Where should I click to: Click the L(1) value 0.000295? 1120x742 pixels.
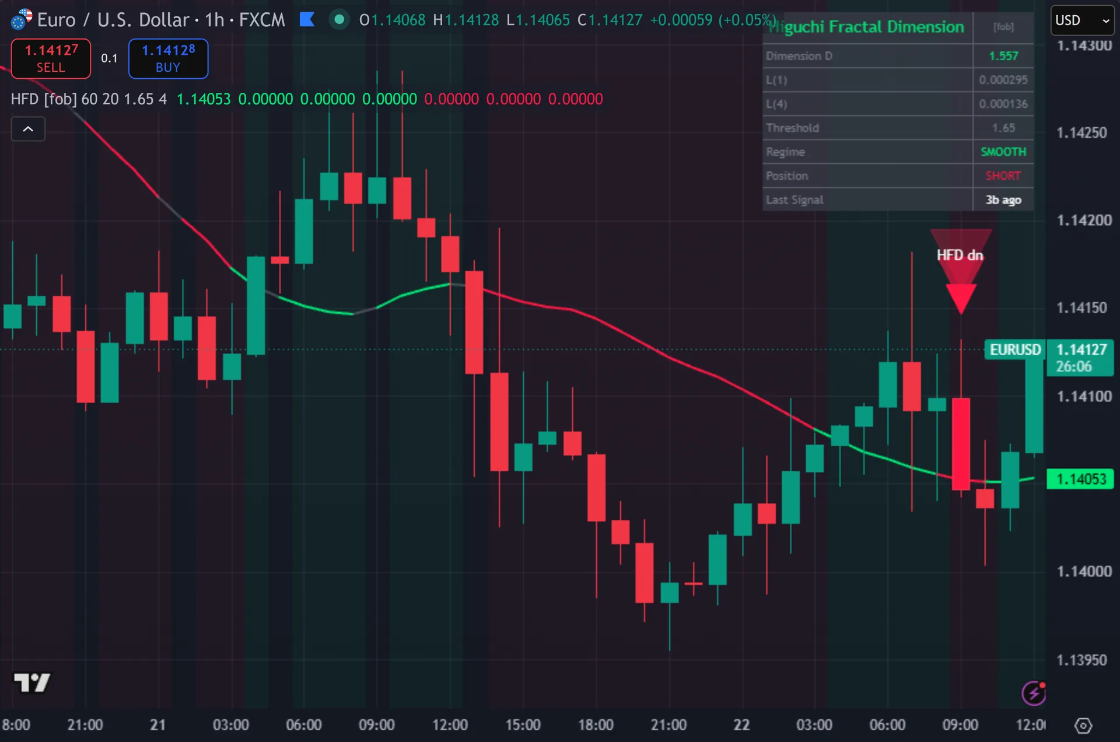coord(1003,80)
